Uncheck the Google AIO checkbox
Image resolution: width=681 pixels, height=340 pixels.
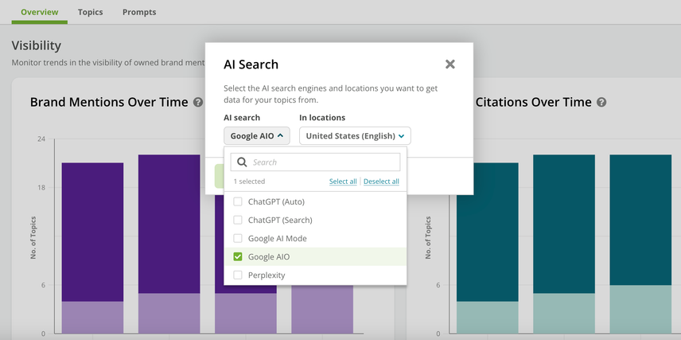click(x=238, y=256)
